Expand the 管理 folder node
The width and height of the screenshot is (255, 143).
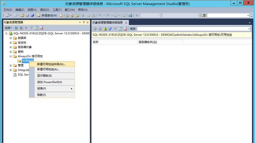pyautogui.click(x=10, y=65)
